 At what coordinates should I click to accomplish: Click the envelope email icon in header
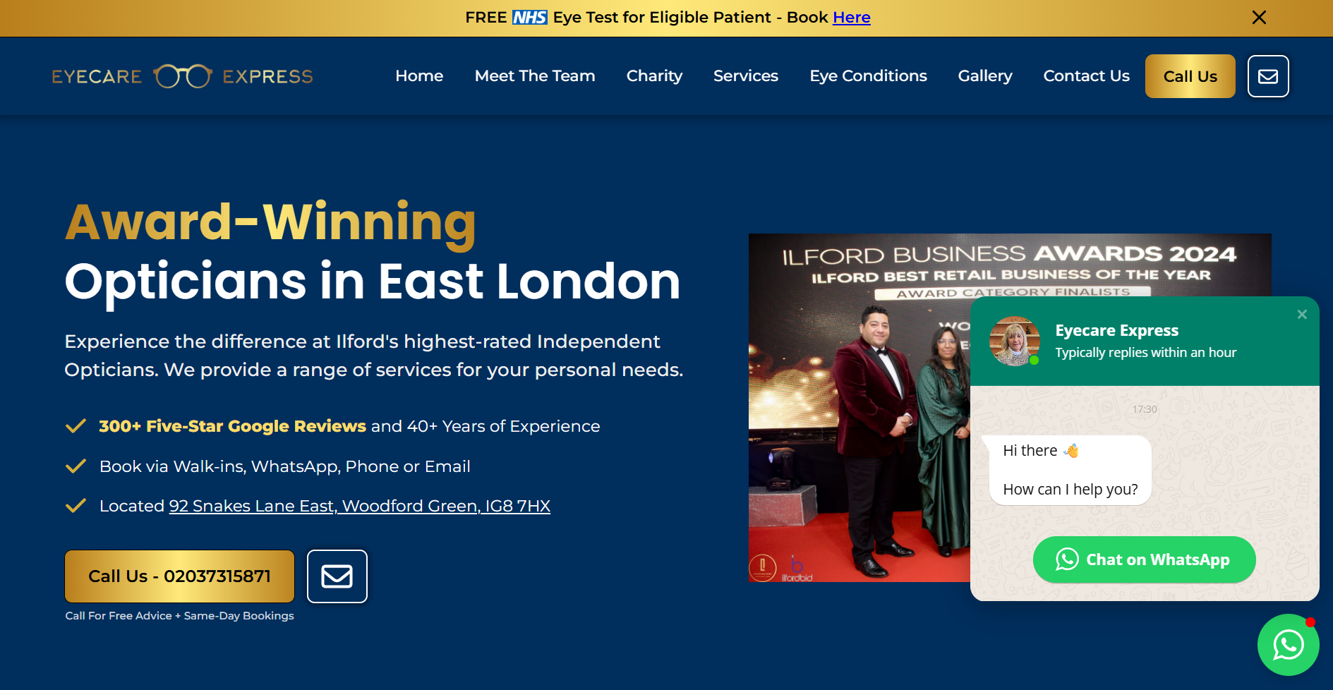[1268, 76]
